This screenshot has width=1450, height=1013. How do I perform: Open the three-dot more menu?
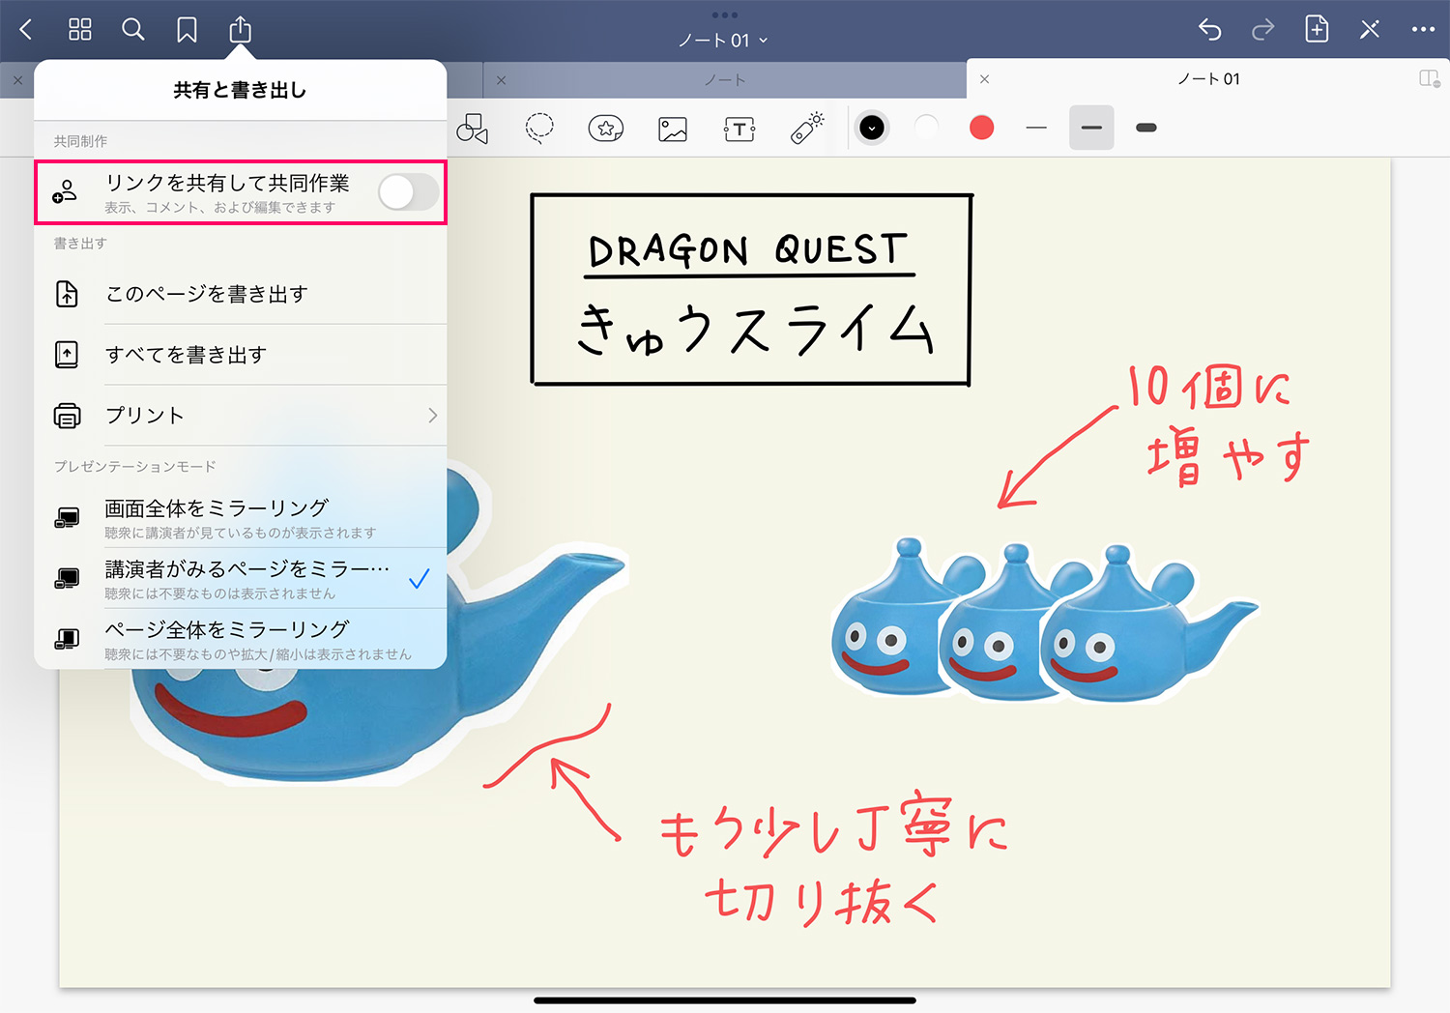click(1423, 30)
